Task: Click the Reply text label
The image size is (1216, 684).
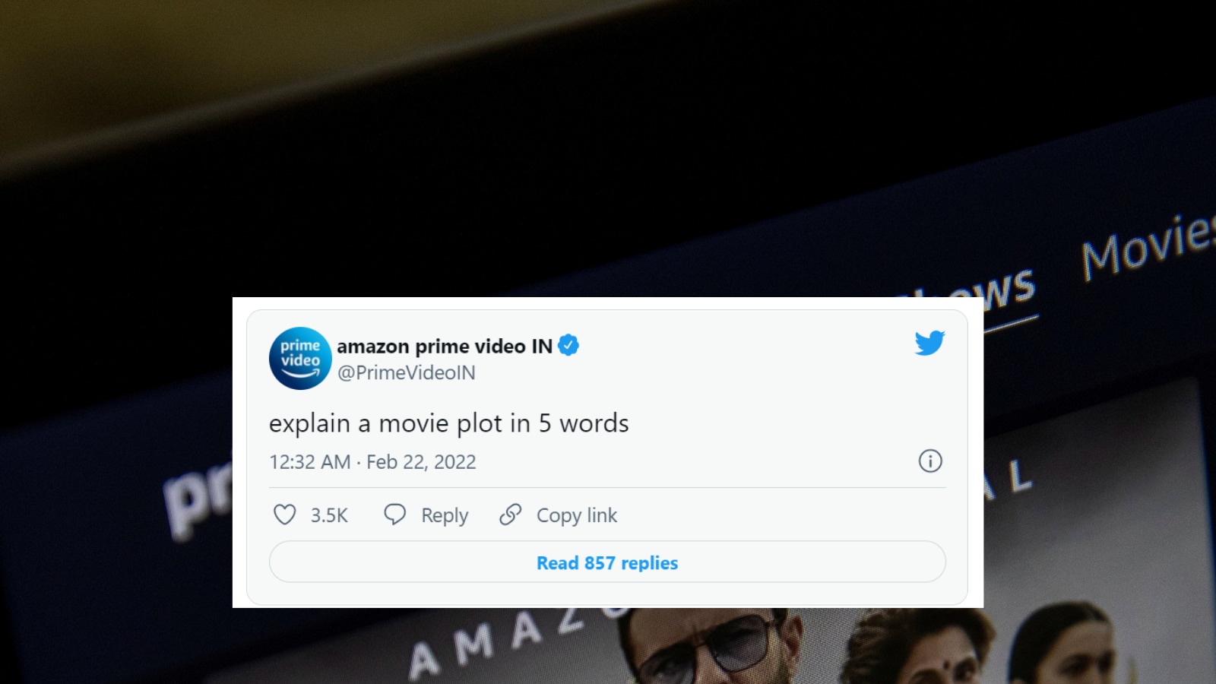Action: pos(445,515)
